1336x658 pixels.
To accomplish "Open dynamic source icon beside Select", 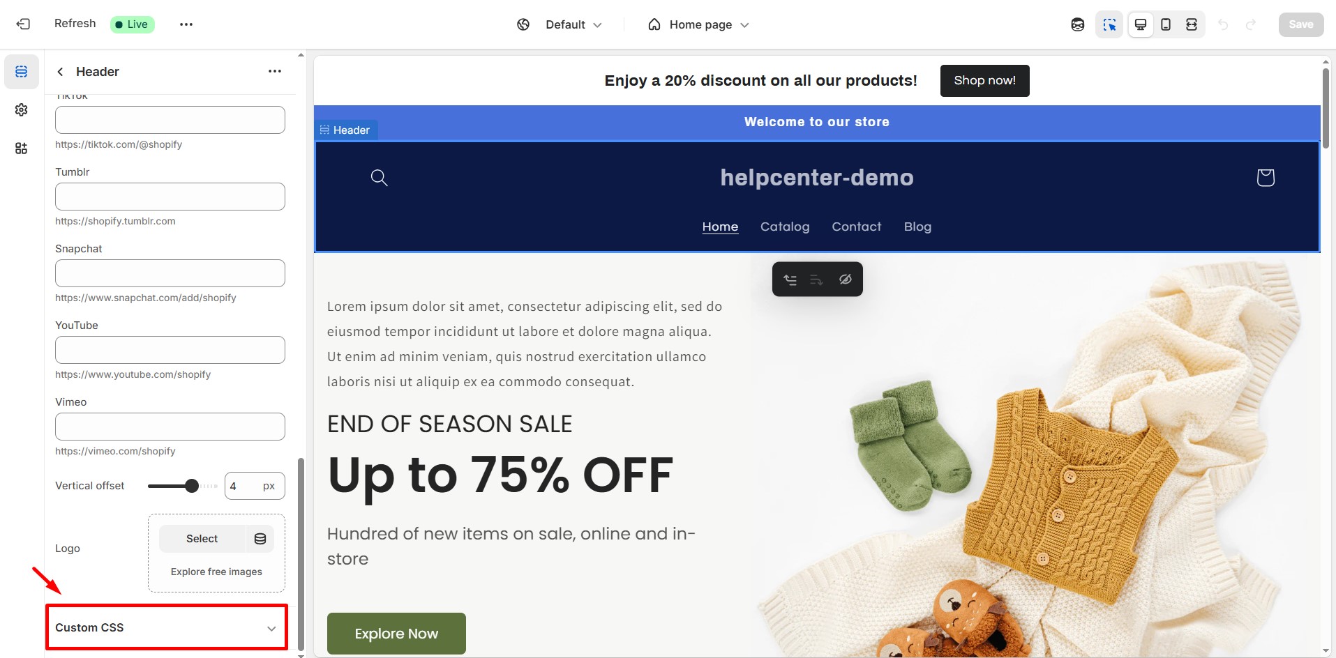I will (260, 539).
